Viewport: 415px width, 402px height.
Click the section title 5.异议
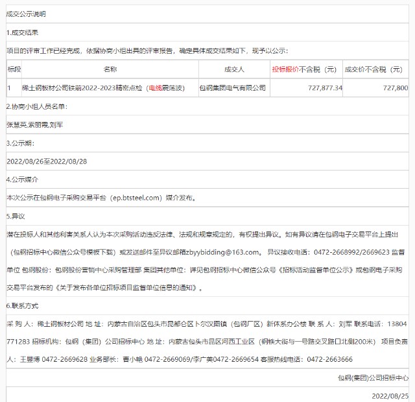(x=16, y=216)
